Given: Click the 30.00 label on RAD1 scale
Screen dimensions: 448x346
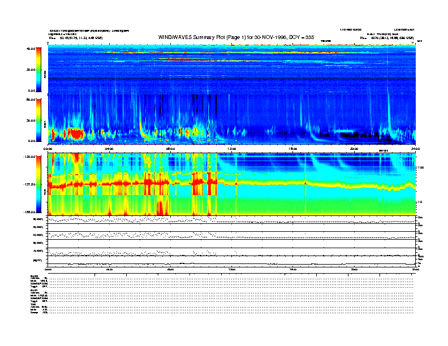Looking at the screenshot, I should point(31,120).
